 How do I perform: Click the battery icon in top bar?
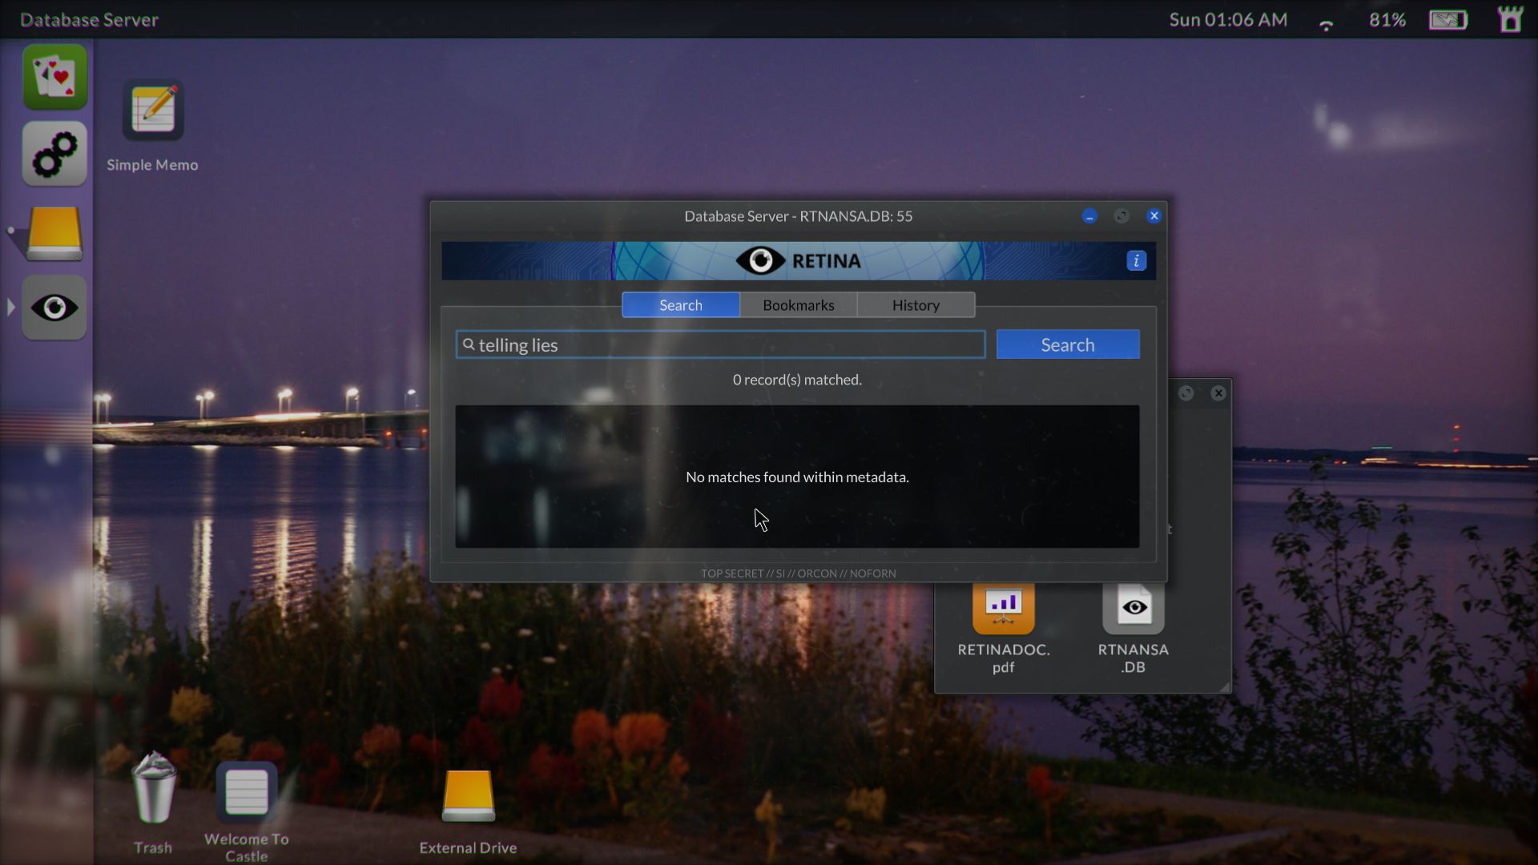pos(1448,19)
